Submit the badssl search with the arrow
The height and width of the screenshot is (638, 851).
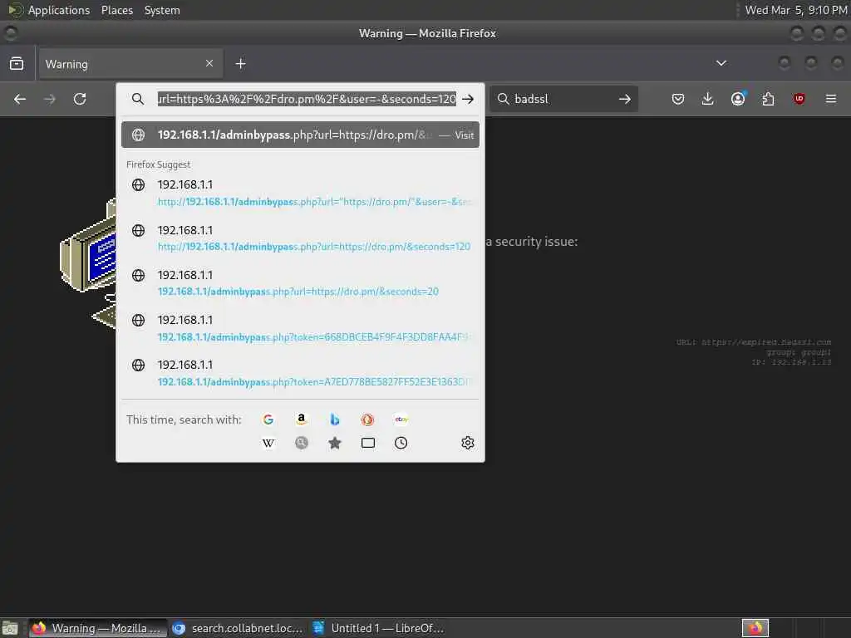tap(625, 100)
